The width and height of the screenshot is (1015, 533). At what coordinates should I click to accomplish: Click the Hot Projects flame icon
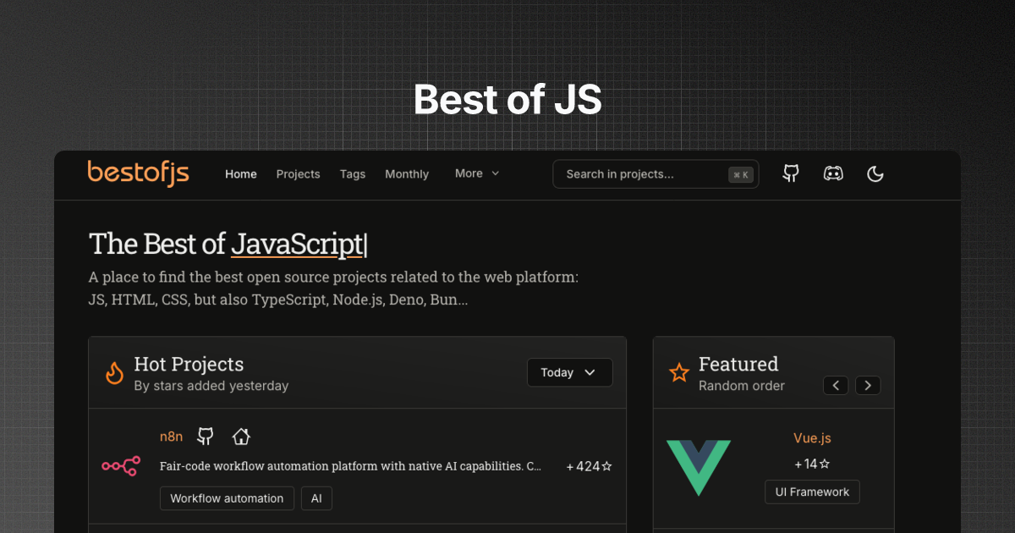(114, 372)
